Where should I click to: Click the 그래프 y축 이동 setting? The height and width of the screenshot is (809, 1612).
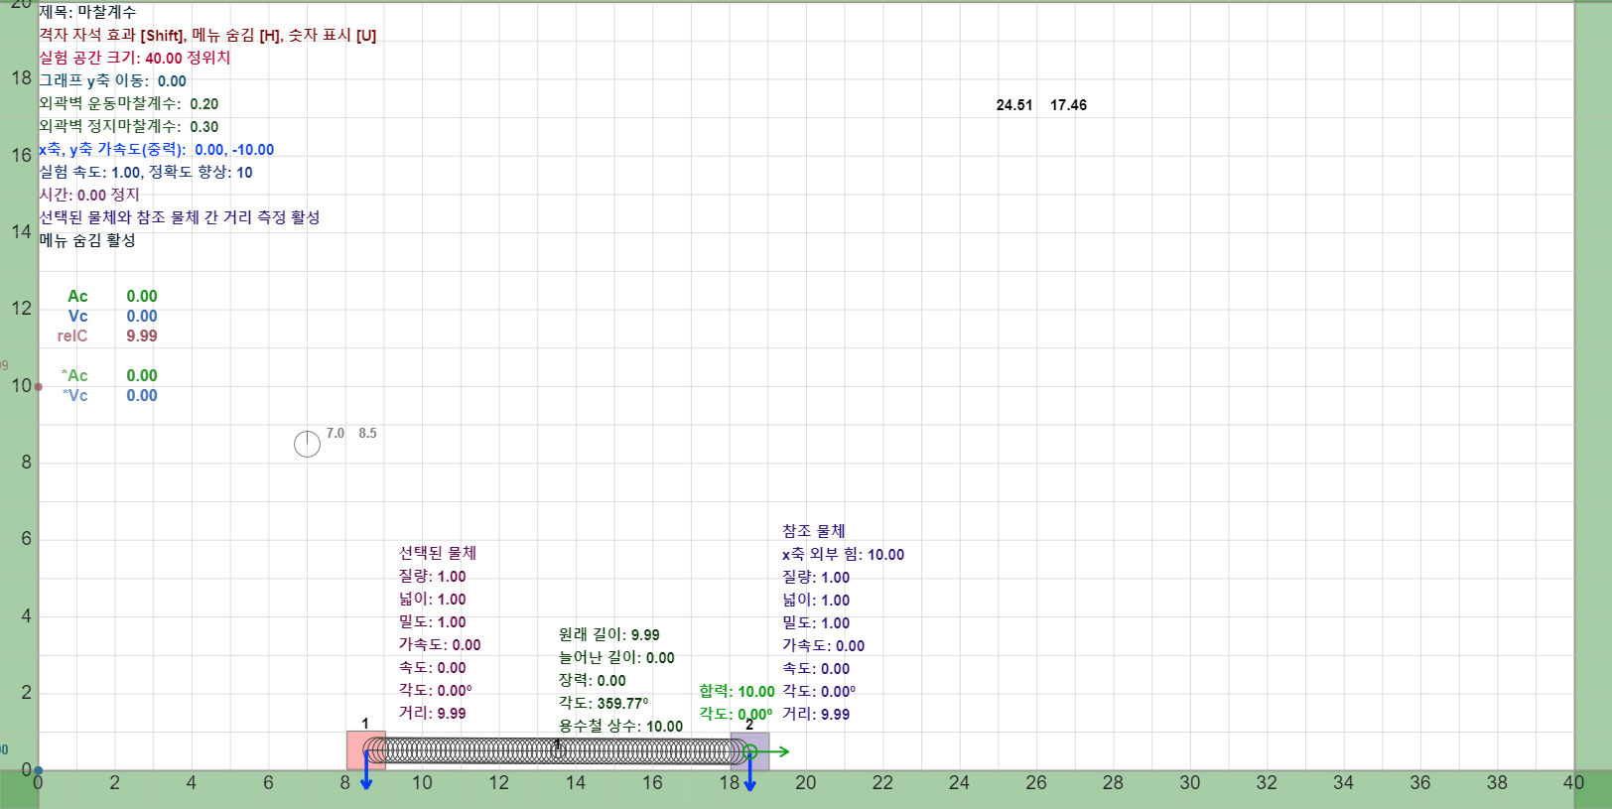[112, 80]
